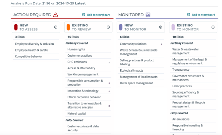
Task: Click the Monitored list icon
Action: pos(148,15)
